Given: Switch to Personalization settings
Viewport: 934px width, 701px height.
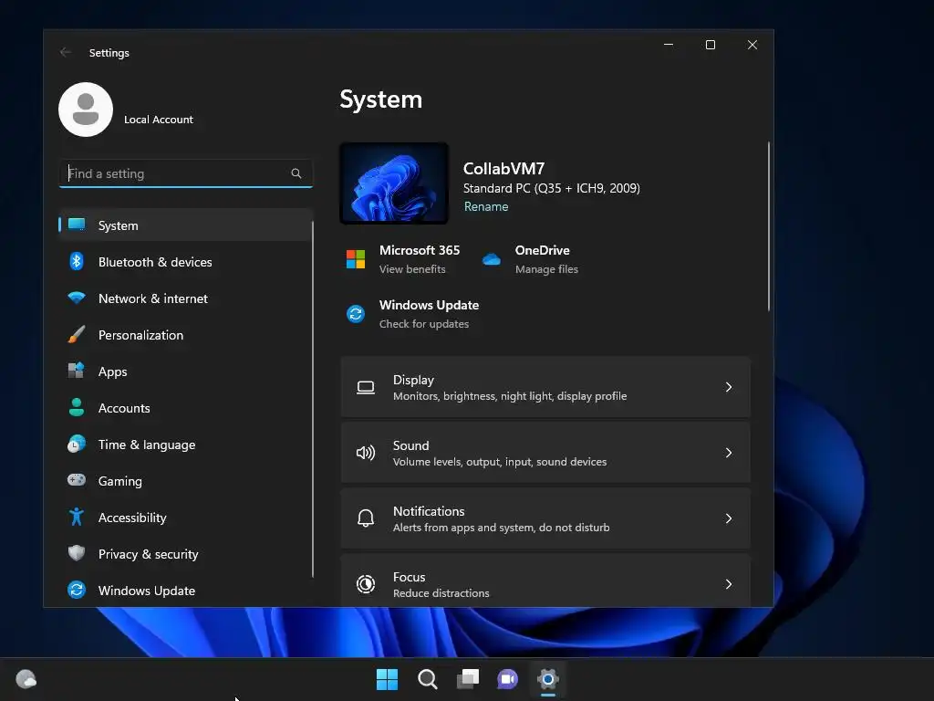Looking at the screenshot, I should 185,335.
